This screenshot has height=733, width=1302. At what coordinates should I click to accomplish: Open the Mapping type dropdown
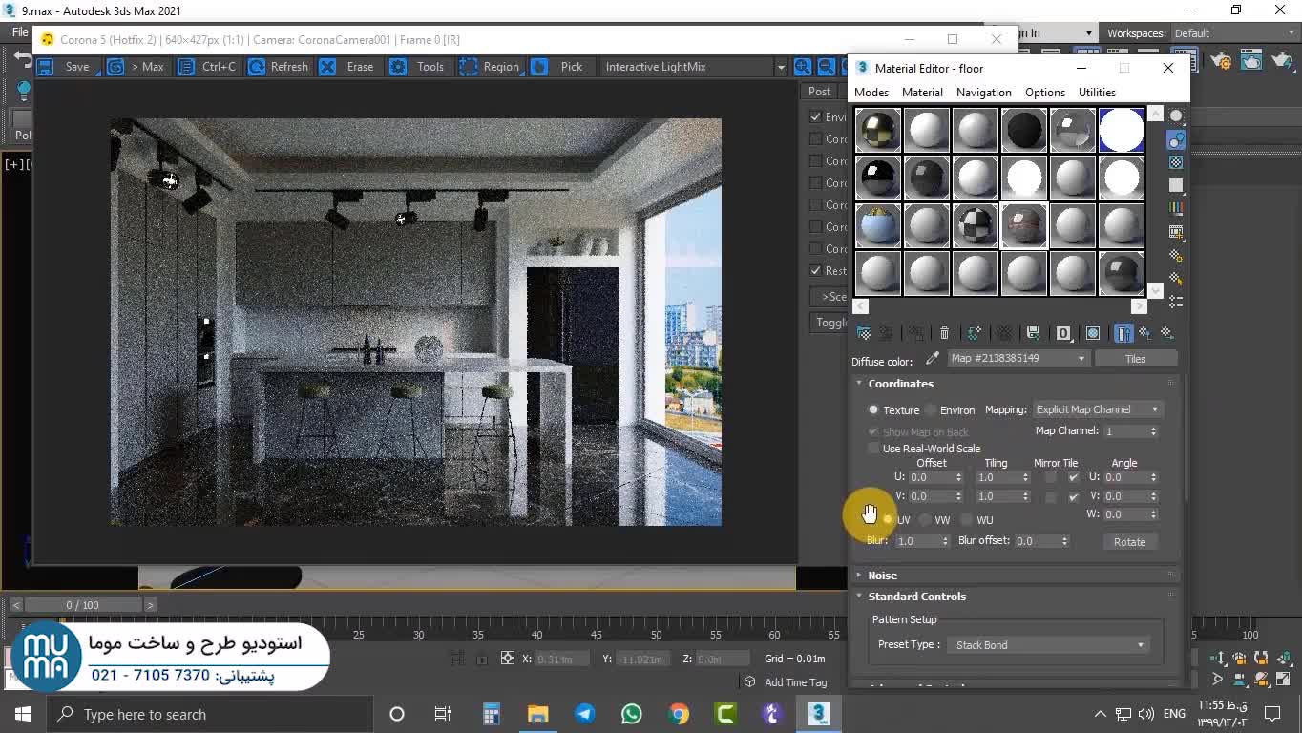click(x=1097, y=409)
